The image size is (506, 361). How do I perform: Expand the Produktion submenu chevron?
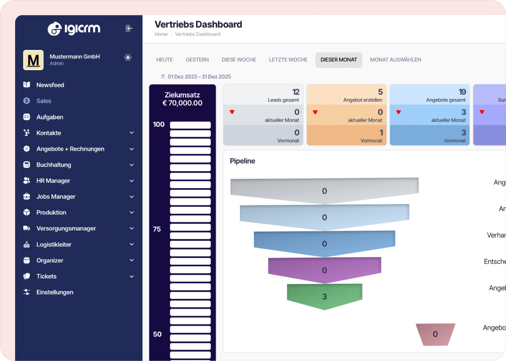pyautogui.click(x=132, y=213)
